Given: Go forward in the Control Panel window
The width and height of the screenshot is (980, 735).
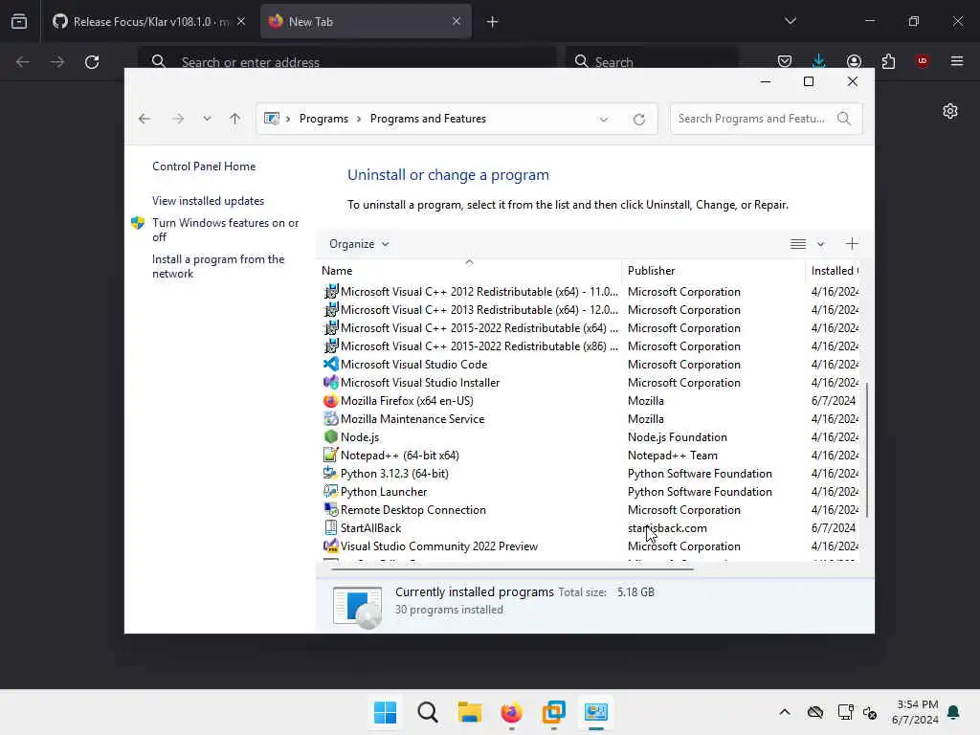Looking at the screenshot, I should tap(178, 119).
